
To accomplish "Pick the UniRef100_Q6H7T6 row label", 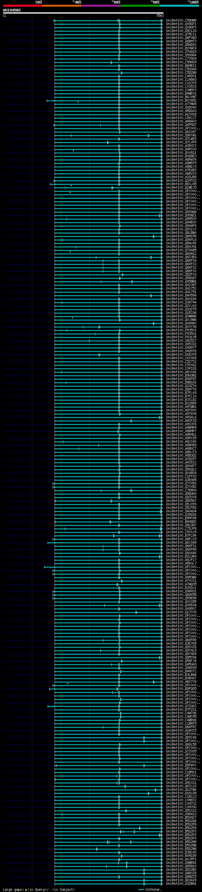I will coord(181,389).
